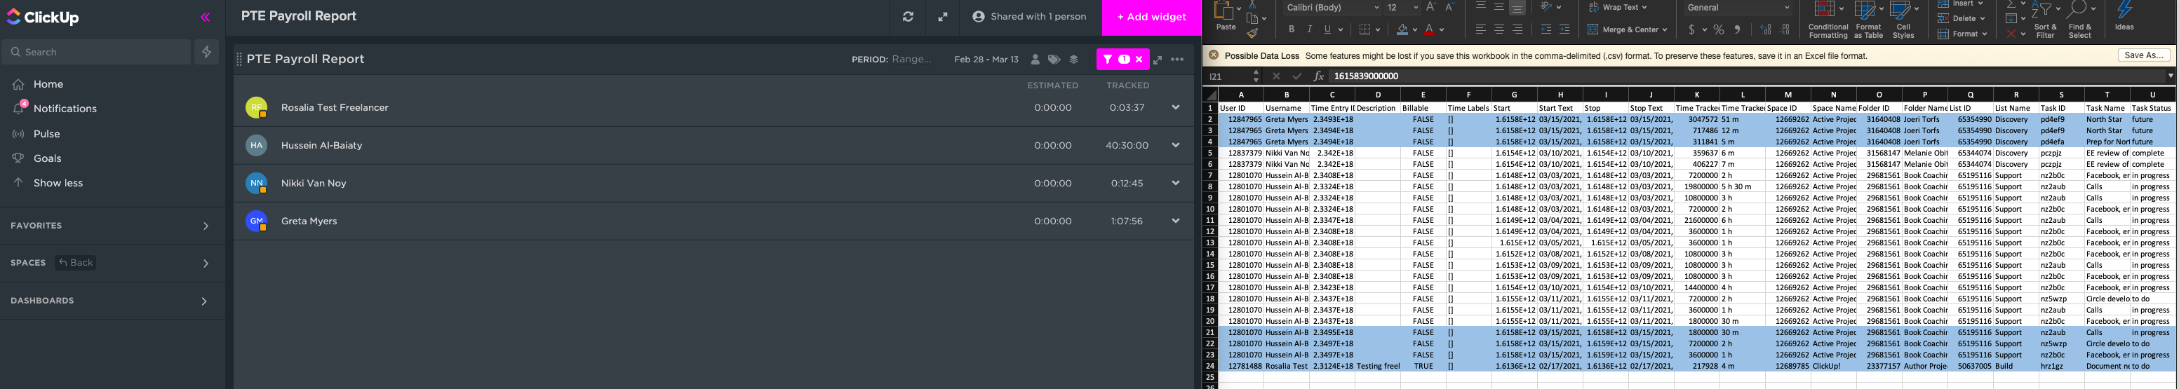
Task: Decrease indent in Excel ribbon
Action: tap(1546, 29)
